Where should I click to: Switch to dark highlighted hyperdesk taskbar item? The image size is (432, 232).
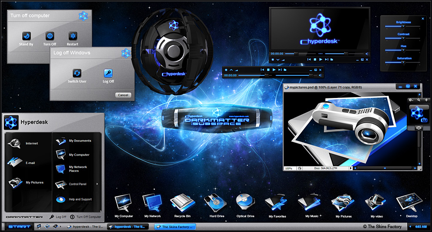[x=128, y=227]
